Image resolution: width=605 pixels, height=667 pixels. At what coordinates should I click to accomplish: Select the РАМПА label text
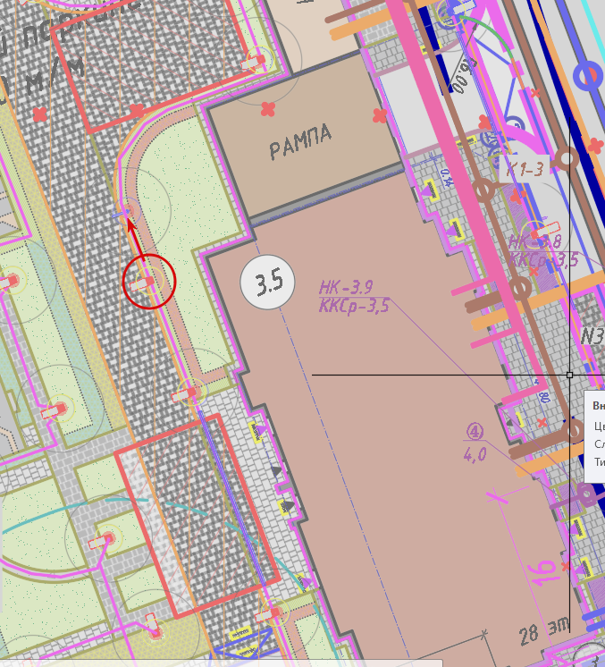pyautogui.click(x=300, y=141)
